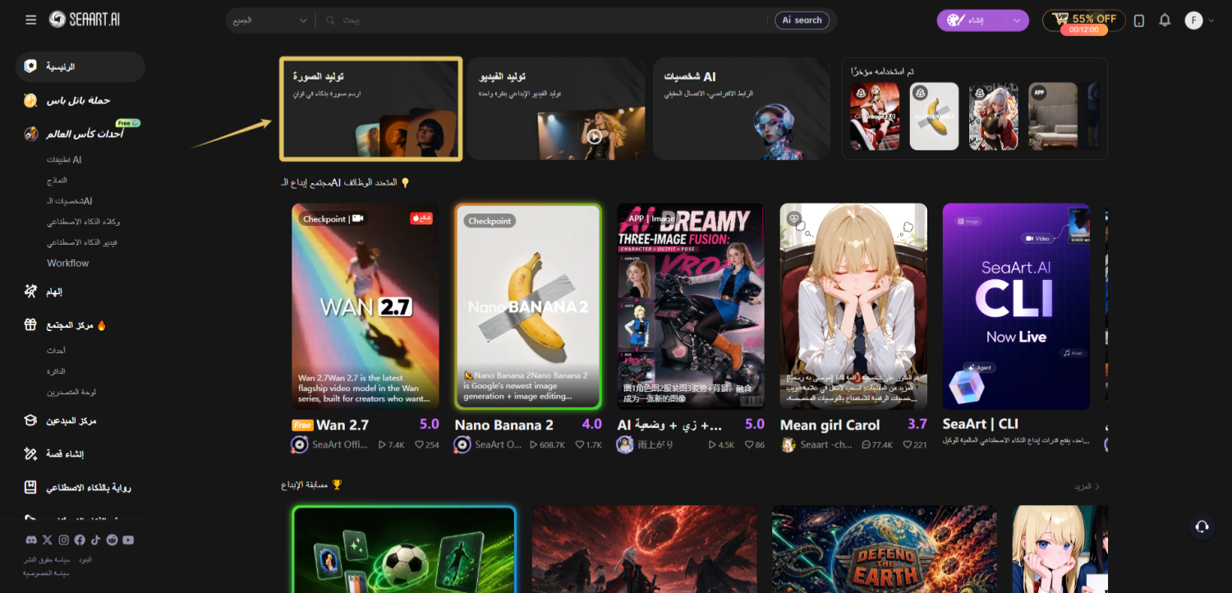
Task: Open the البنود footer link
Action: 85,559
